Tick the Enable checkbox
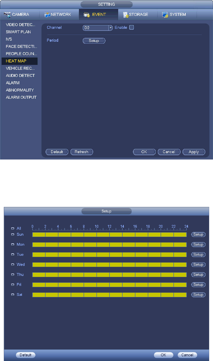 [x=131, y=28]
